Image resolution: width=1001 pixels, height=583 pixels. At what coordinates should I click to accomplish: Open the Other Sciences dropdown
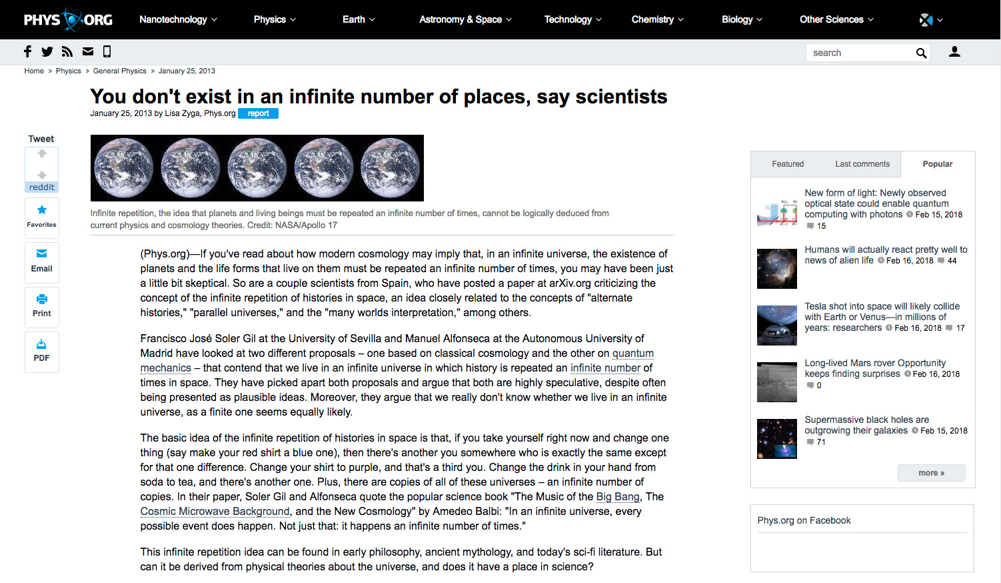[836, 19]
